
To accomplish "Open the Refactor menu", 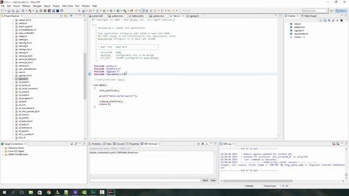I will click(x=26, y=6).
